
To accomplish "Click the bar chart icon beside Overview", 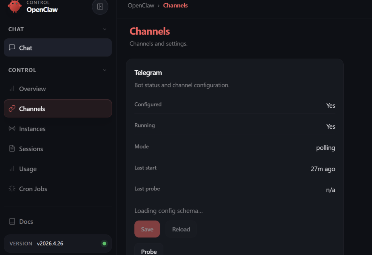I will 12,89.
